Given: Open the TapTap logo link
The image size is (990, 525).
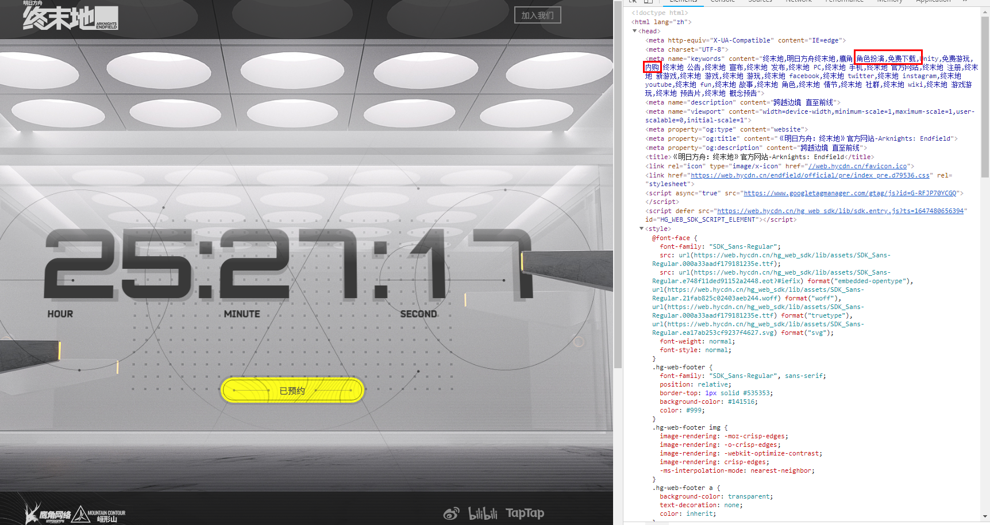Looking at the screenshot, I should (x=525, y=513).
